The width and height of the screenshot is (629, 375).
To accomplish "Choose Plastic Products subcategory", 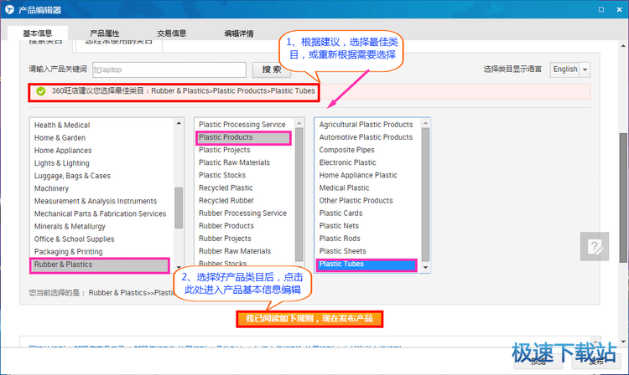I will (x=243, y=137).
